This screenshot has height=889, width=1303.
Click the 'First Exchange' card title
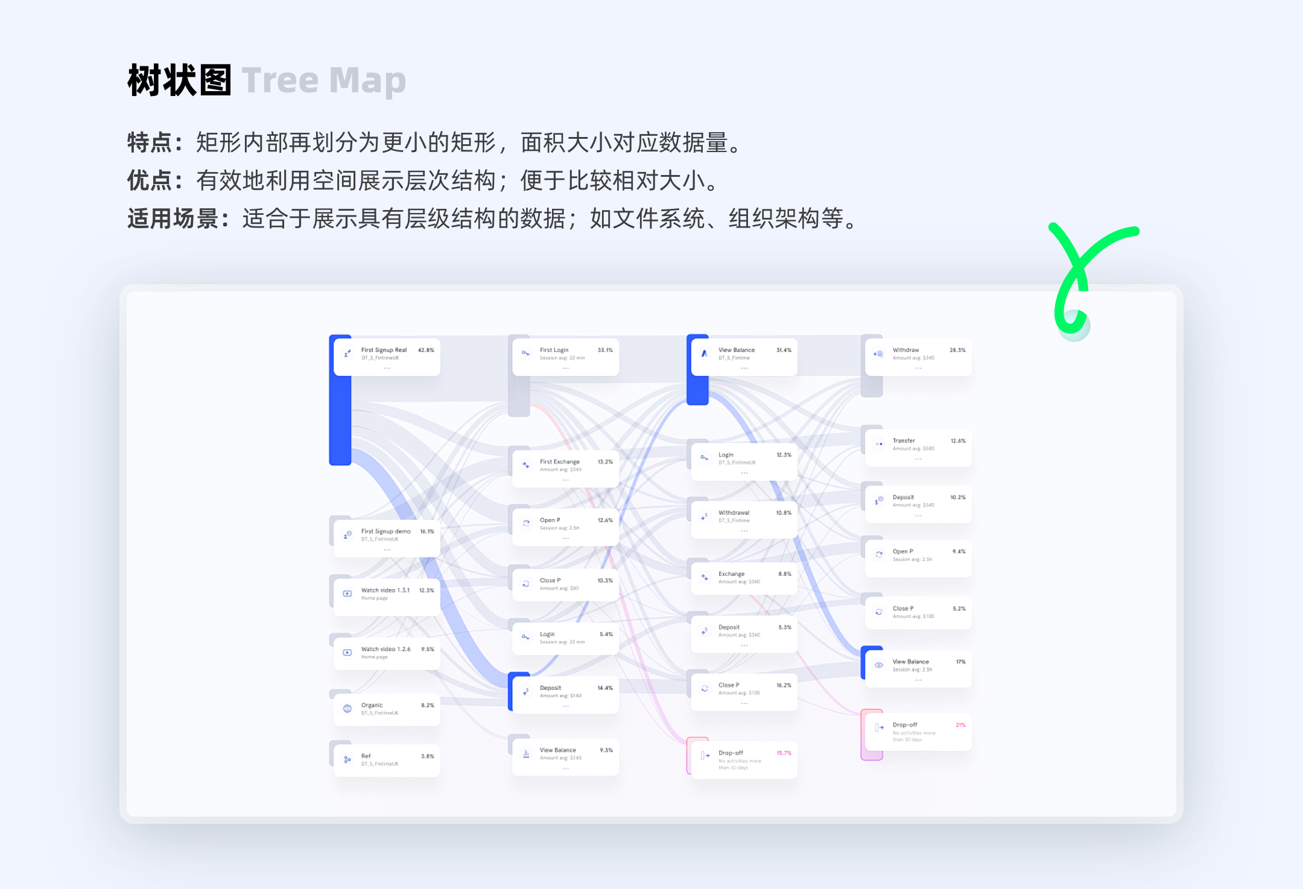[559, 462]
